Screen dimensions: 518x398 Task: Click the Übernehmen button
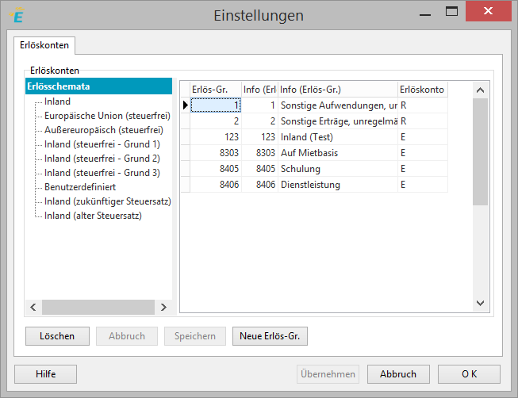pyautogui.click(x=328, y=374)
